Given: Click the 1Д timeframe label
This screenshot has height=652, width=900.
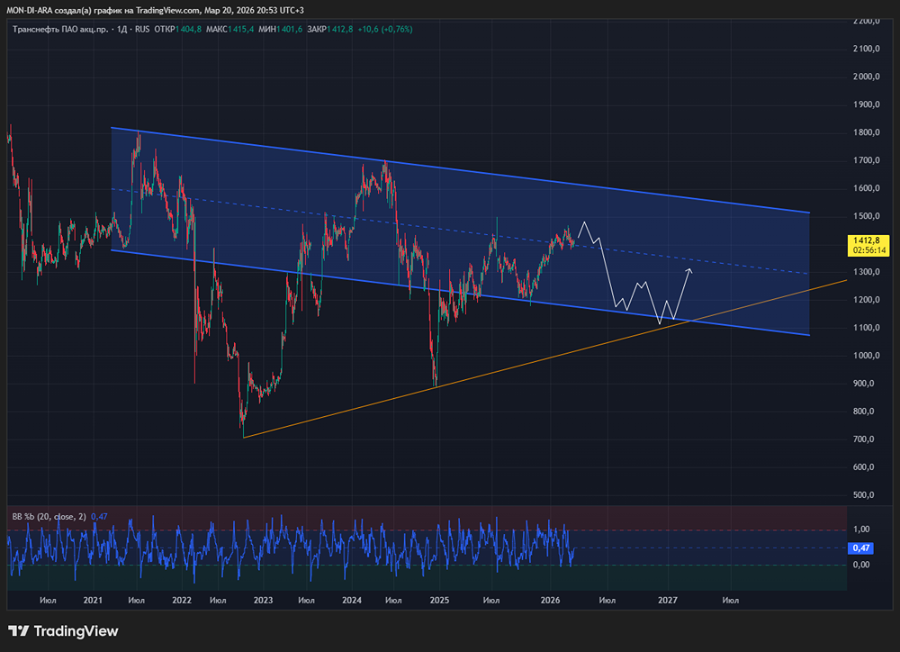Looking at the screenshot, I should click(x=121, y=30).
